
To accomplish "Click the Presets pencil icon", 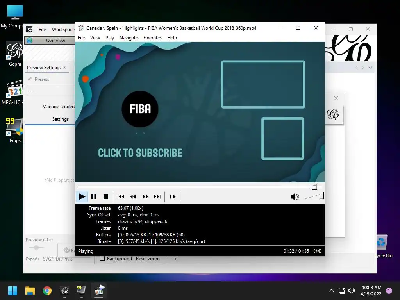I will click(x=30, y=79).
